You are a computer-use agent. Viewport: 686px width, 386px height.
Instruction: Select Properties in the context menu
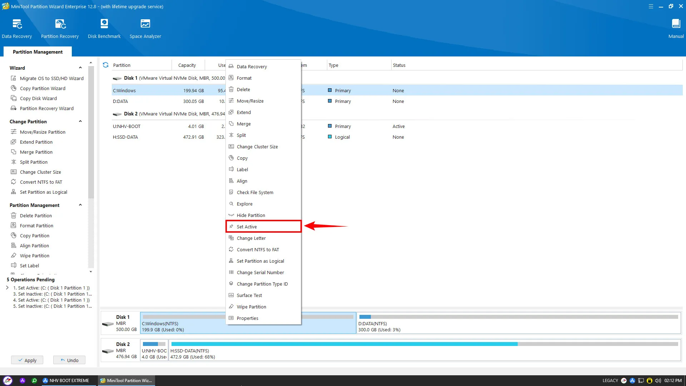tap(247, 318)
